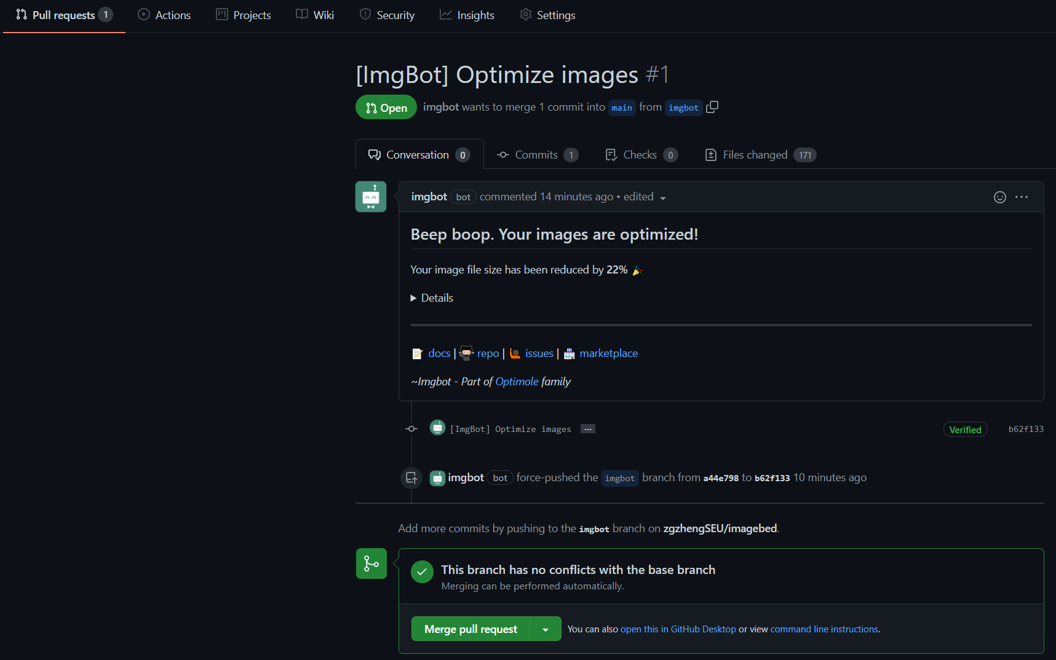
Task: Open the edited history dropdown arrow
Action: (x=663, y=198)
